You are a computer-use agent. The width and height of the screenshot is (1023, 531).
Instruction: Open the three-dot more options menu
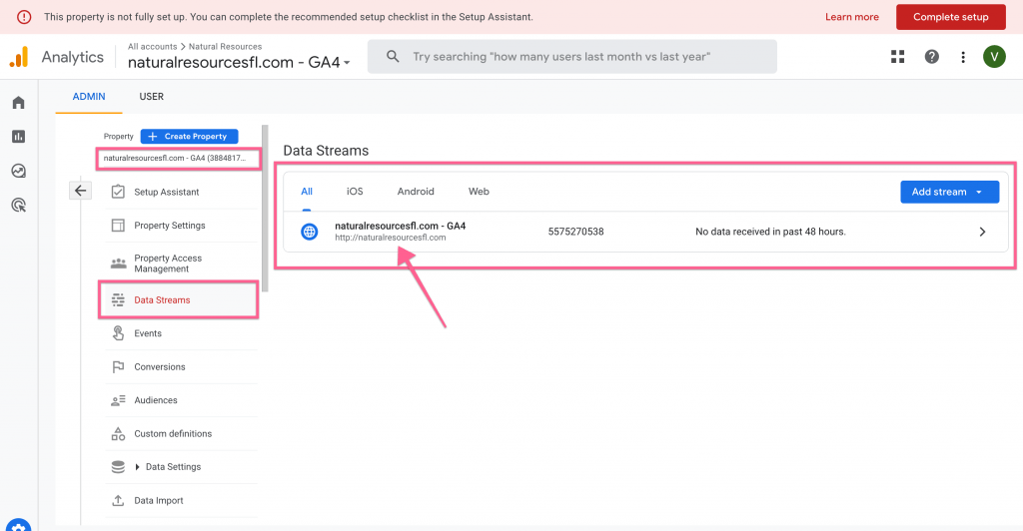click(963, 57)
